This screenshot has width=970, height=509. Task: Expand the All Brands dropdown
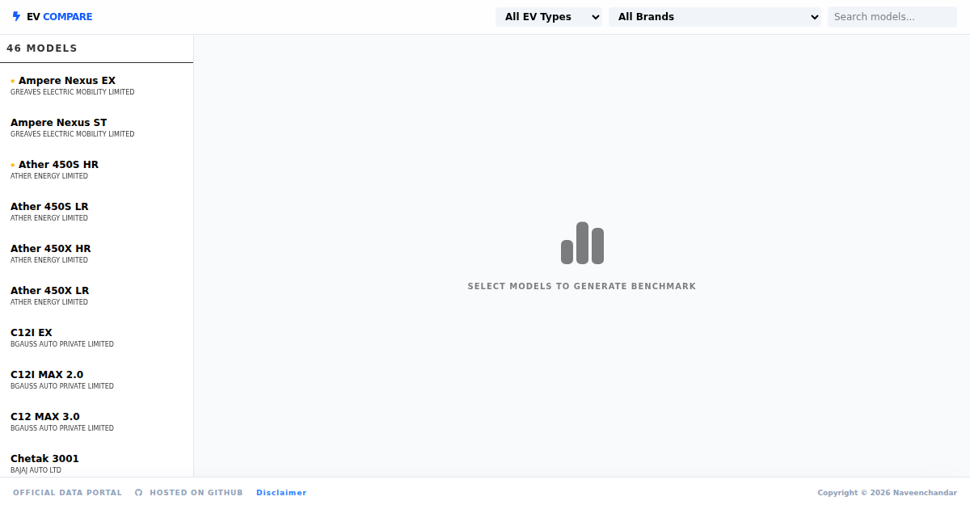coord(714,17)
